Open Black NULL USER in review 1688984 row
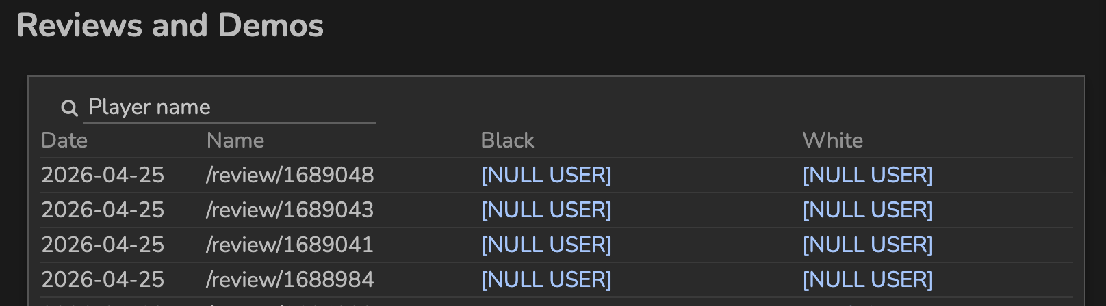This screenshot has height=306, width=1106. point(546,280)
